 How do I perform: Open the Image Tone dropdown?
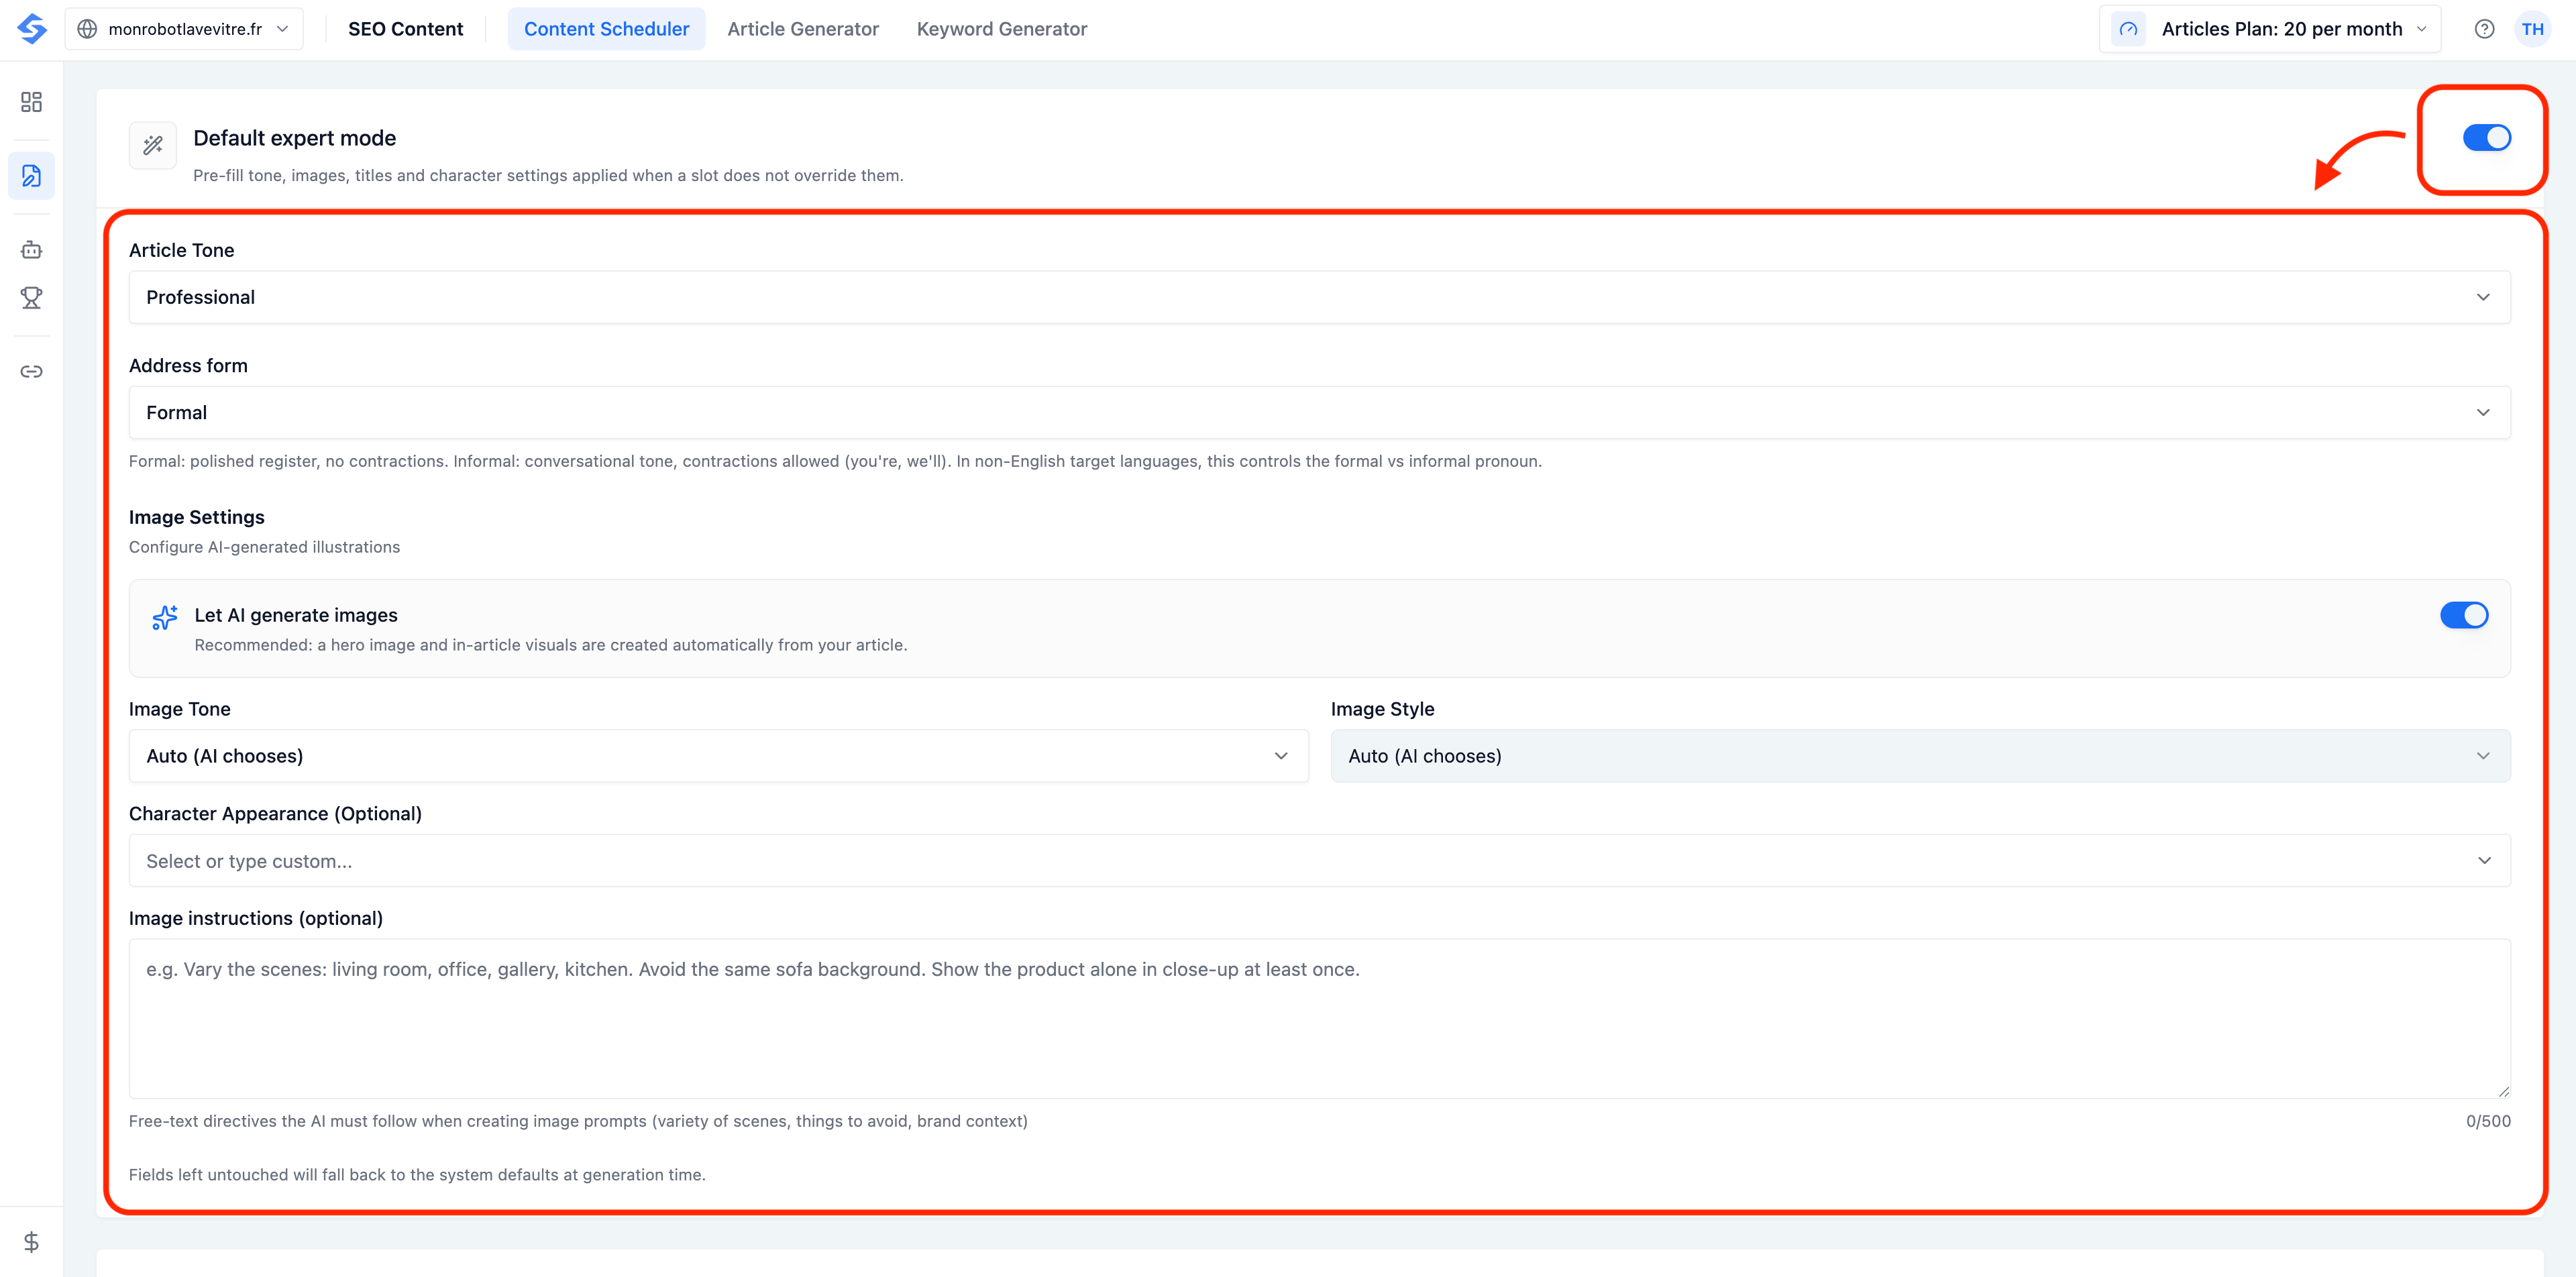click(x=718, y=756)
